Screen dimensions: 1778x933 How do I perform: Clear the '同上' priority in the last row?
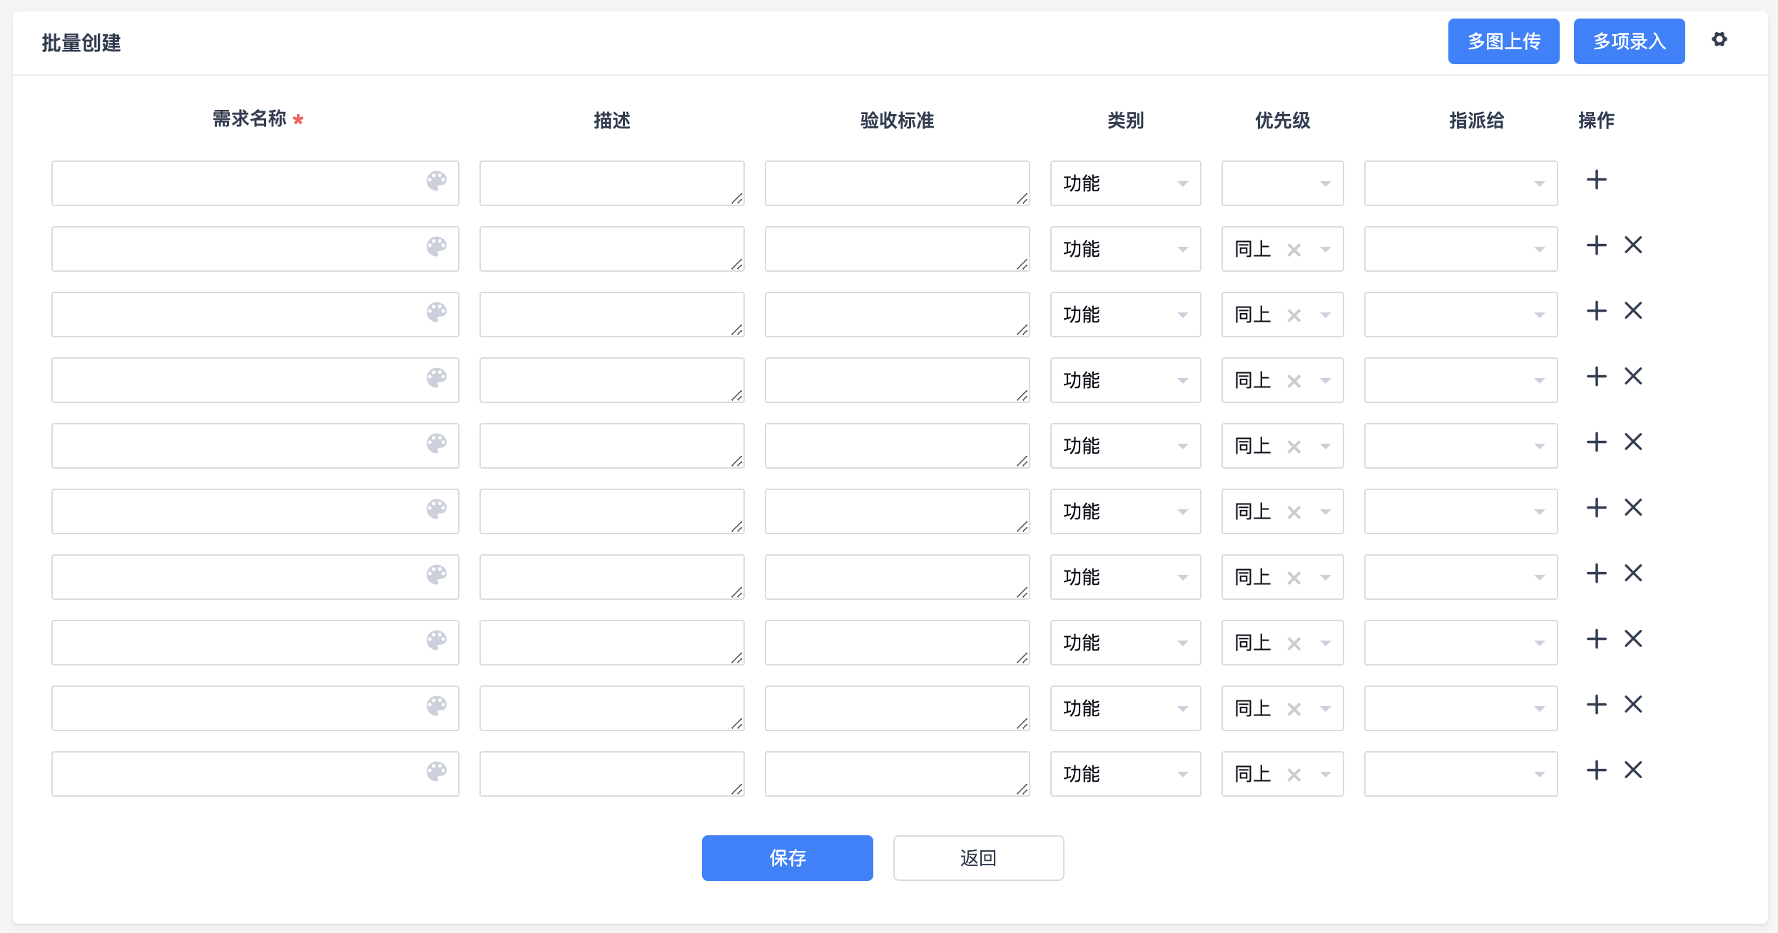point(1294,775)
